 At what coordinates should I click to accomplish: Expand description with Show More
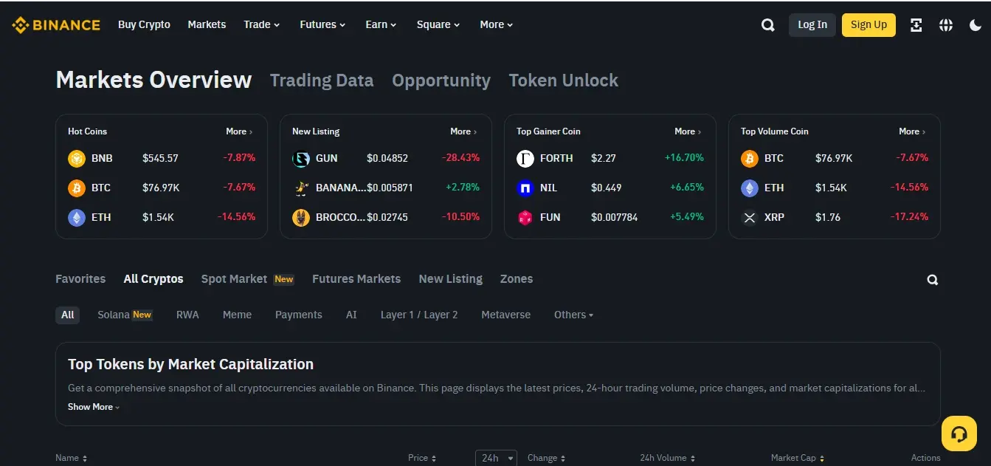click(x=93, y=407)
